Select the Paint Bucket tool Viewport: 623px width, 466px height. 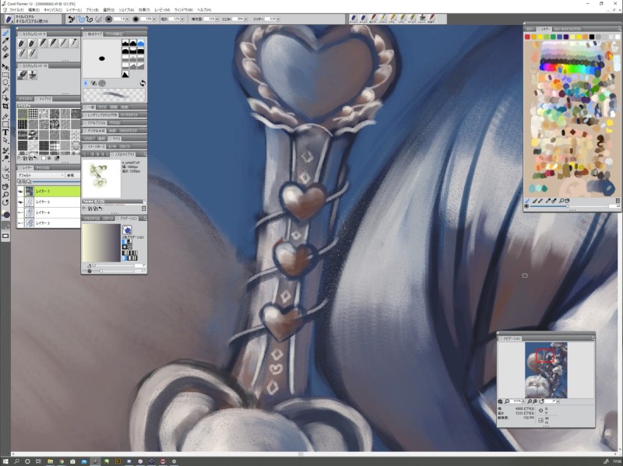tap(5, 48)
